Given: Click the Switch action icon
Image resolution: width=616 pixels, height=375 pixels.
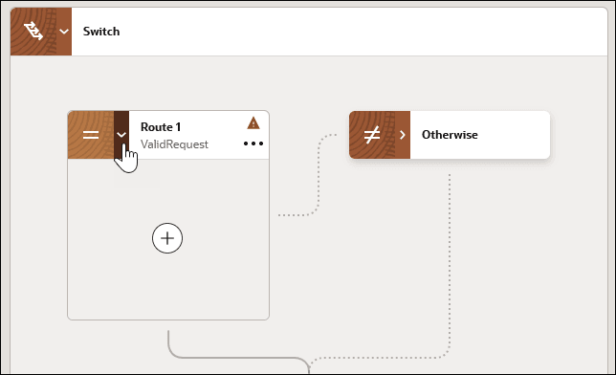Looking at the screenshot, I should [x=33, y=32].
